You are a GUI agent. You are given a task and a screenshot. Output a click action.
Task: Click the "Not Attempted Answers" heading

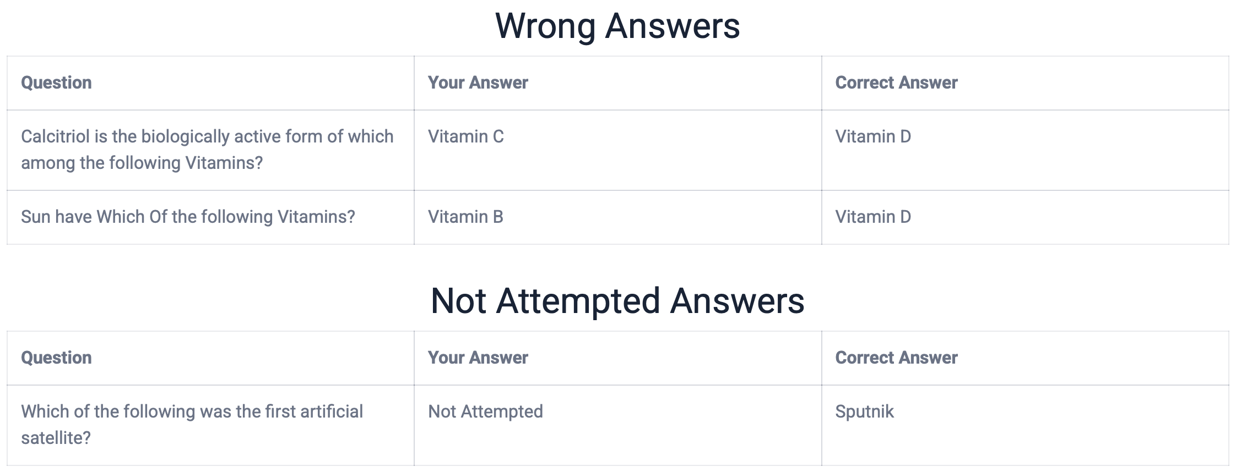(617, 301)
